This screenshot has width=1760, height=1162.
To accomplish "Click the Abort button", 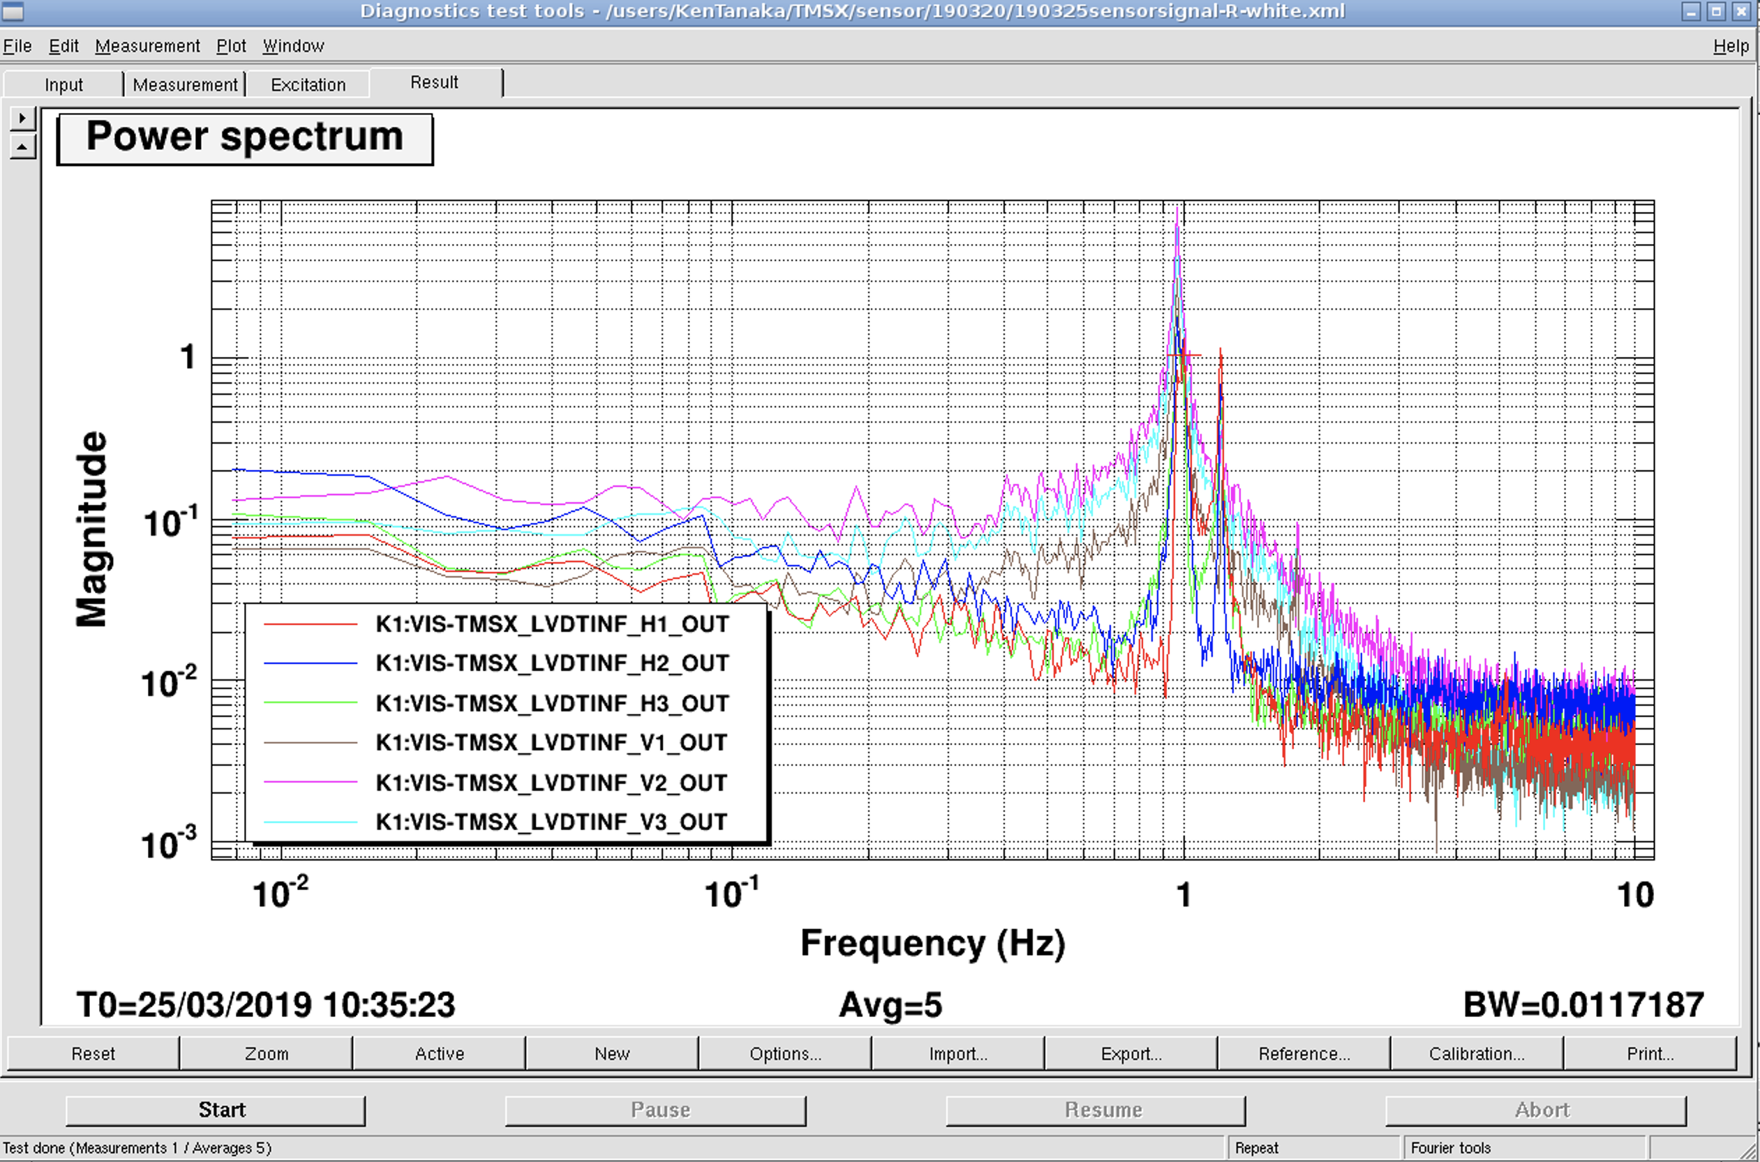I will [x=1536, y=1110].
